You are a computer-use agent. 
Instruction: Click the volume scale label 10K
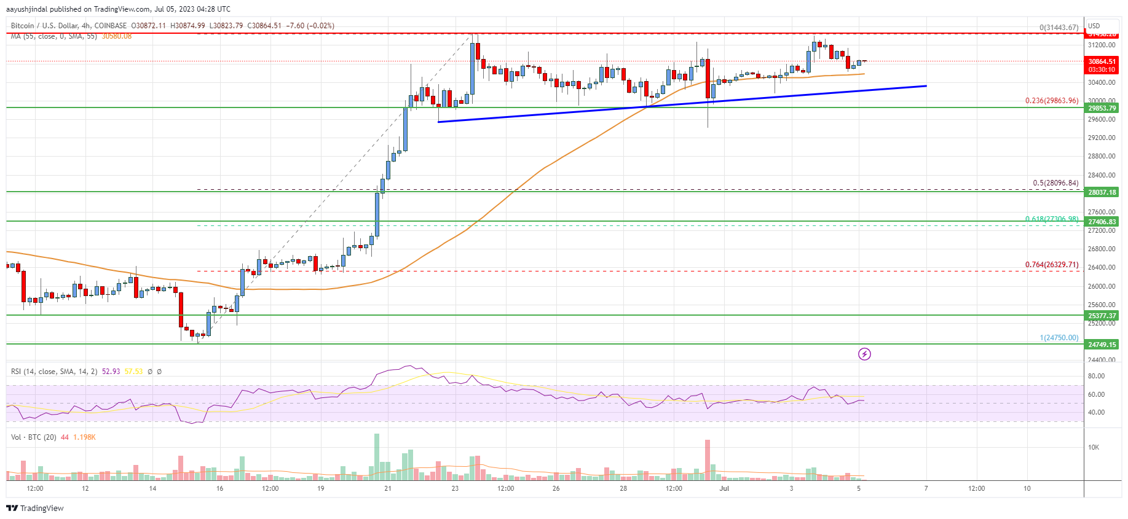pyautogui.click(x=1094, y=447)
